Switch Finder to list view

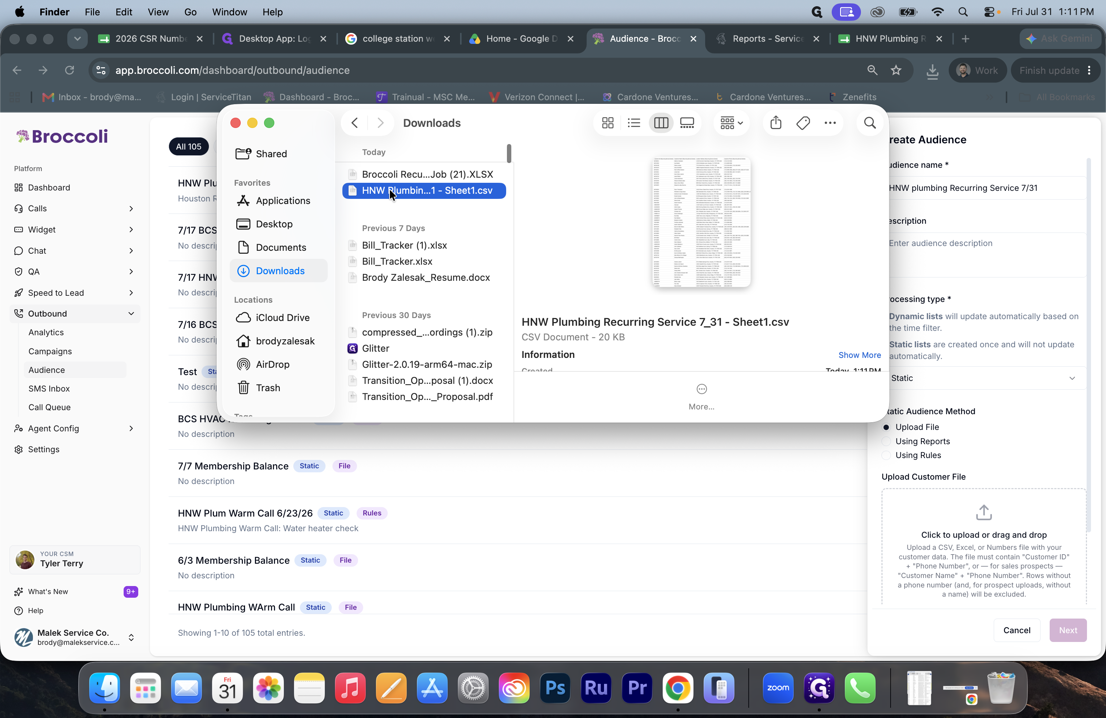click(634, 123)
